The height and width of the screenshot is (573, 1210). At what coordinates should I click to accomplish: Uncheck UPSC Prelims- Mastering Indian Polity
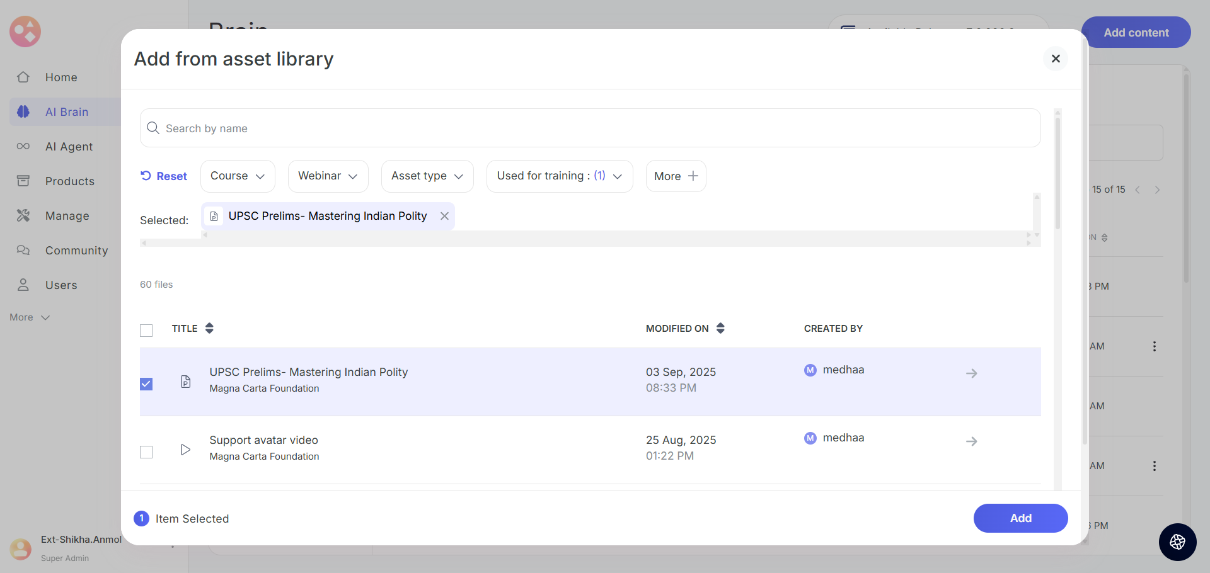pos(146,384)
